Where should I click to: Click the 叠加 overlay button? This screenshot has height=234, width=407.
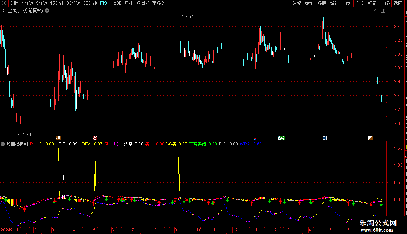pos(309,3)
